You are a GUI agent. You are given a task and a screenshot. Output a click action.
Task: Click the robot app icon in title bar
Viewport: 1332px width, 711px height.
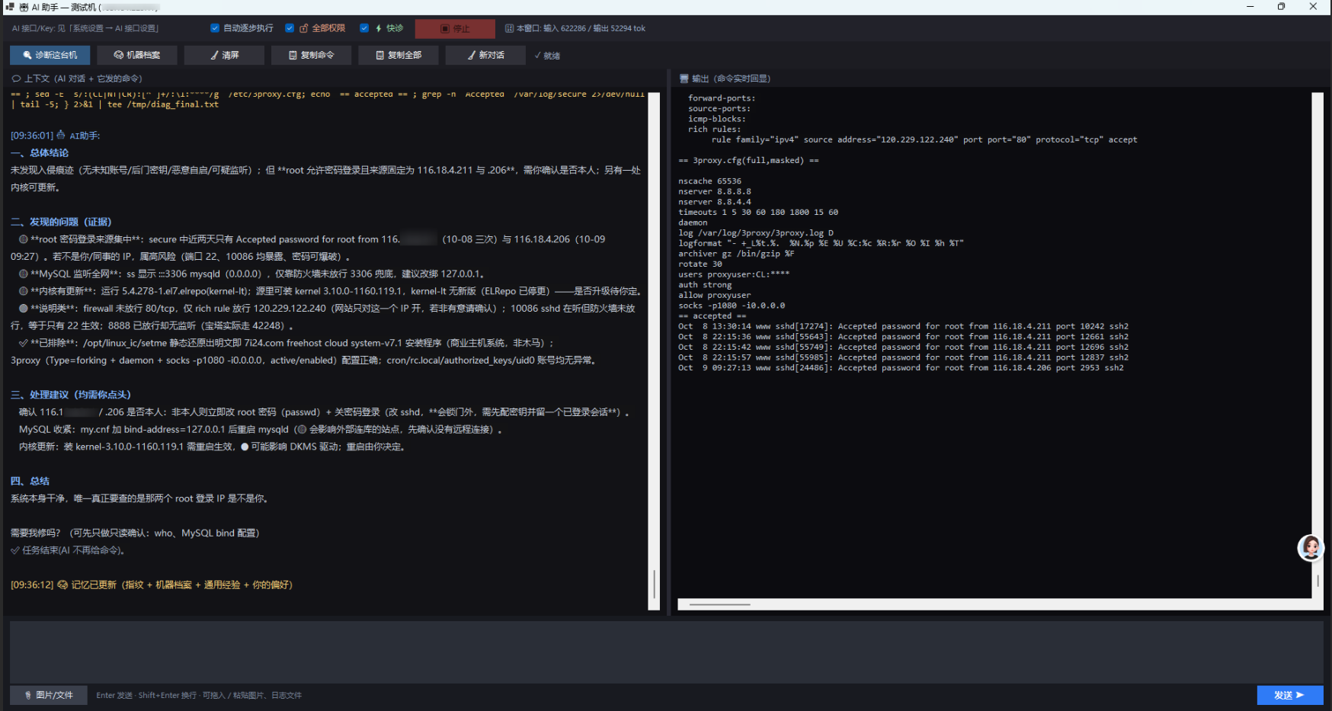pyautogui.click(x=24, y=7)
